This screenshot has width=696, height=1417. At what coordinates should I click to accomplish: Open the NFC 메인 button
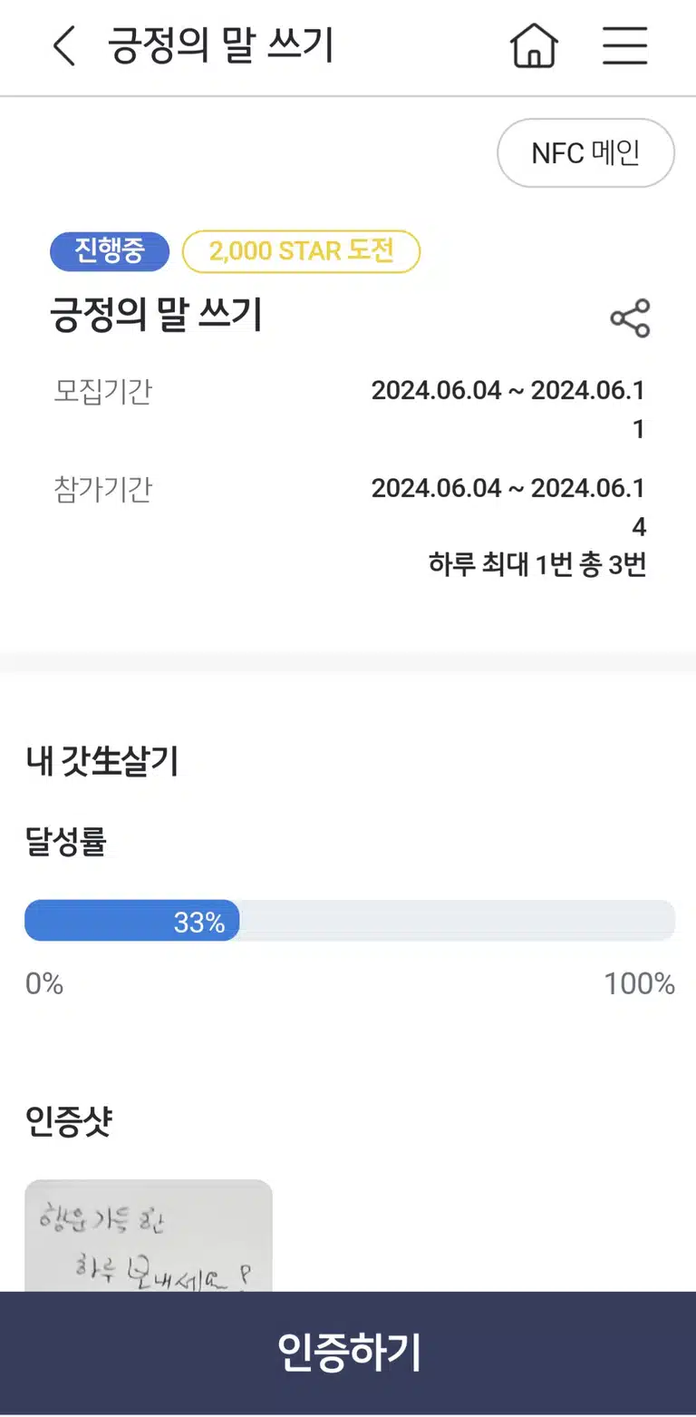pyautogui.click(x=585, y=153)
